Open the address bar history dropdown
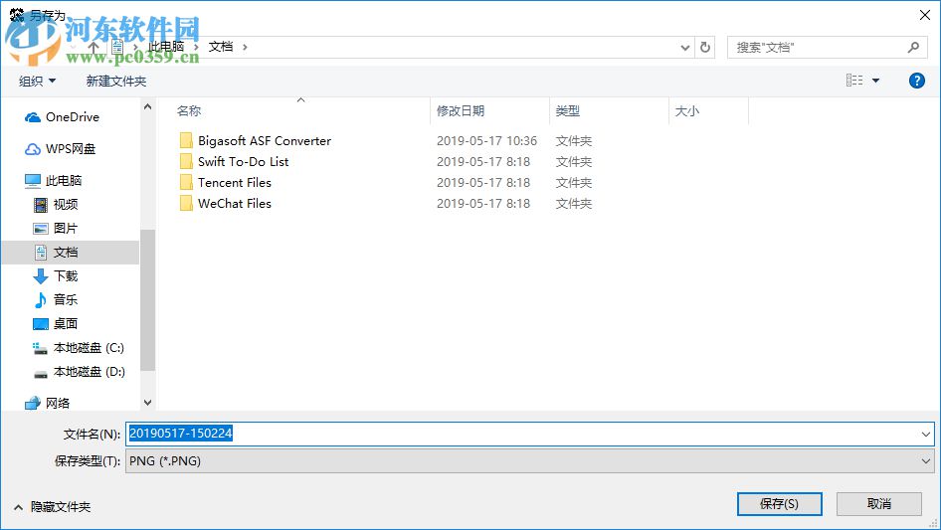941x530 pixels. click(684, 48)
